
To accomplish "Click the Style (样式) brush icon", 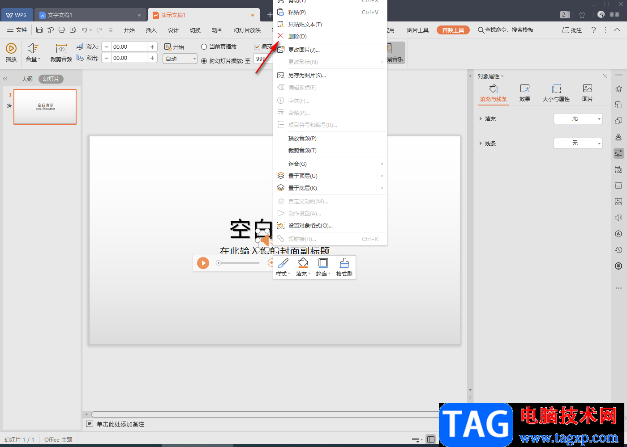I will point(283,263).
